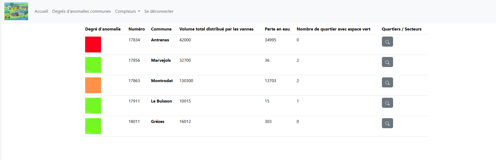Click the orange anomaly swatch for Montrodat
Image resolution: width=496 pixels, height=160 pixels.
(x=93, y=85)
